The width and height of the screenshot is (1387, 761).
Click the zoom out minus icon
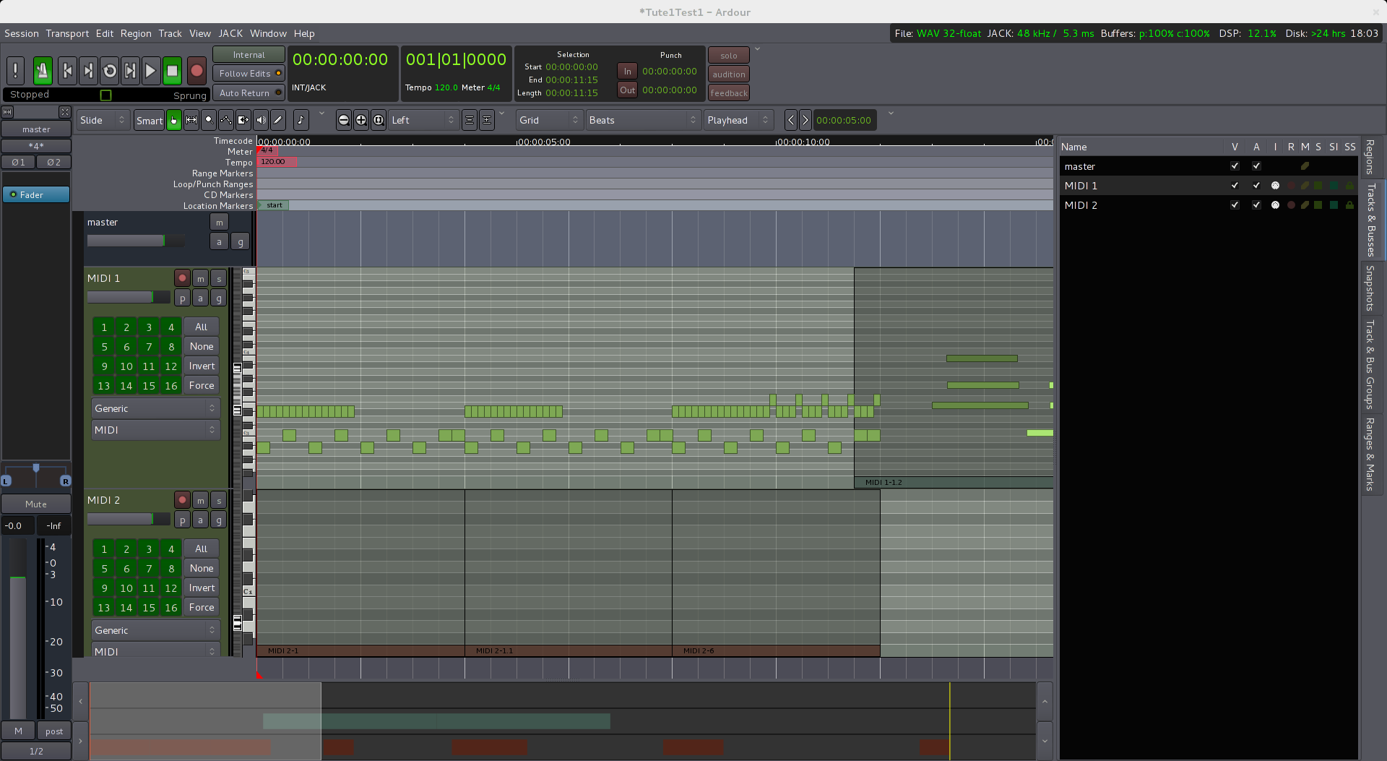[x=344, y=120]
